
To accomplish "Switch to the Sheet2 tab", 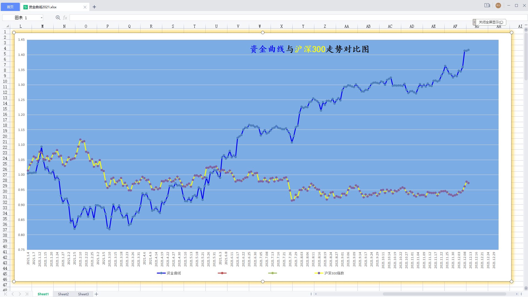I will pos(63,294).
